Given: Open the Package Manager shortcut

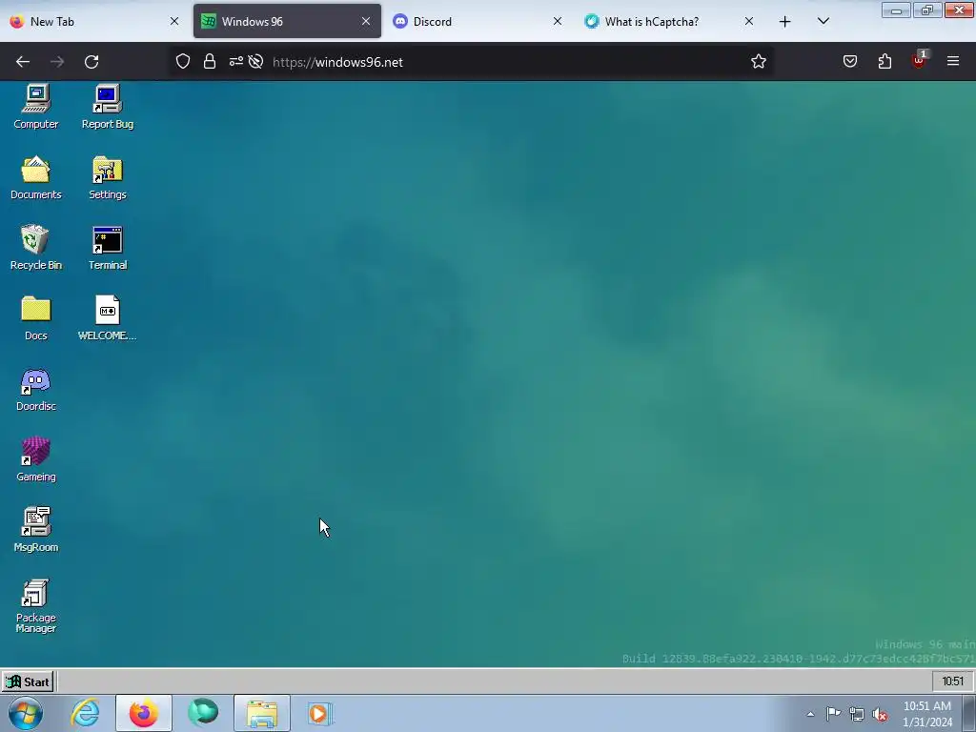Looking at the screenshot, I should [35, 605].
